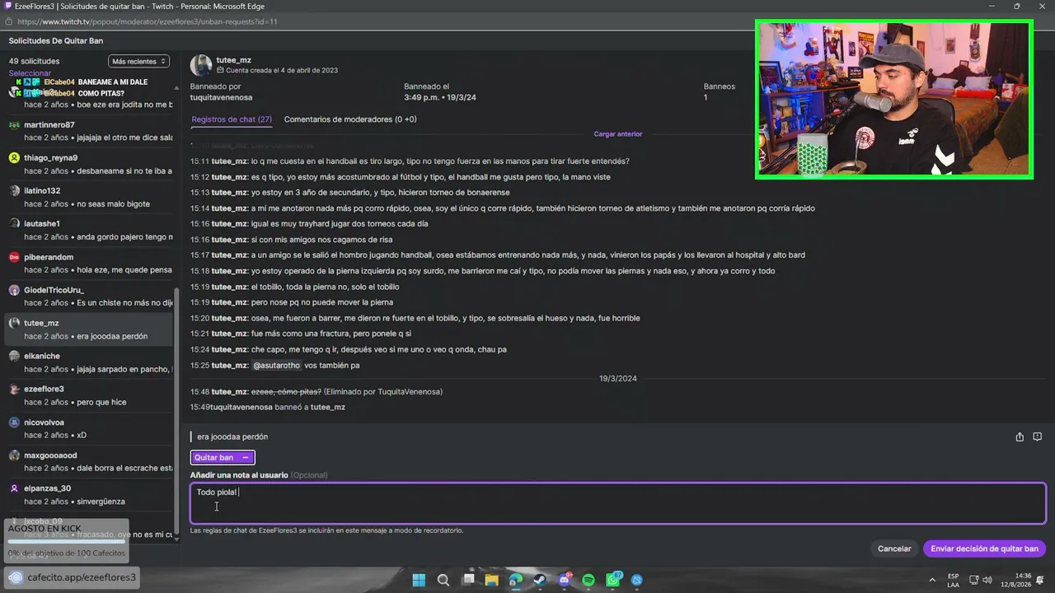1055x593 pixels.
Task: Open Task View from the taskbar
Action: coord(467,580)
